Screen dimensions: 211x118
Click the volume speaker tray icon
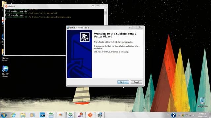[194, 115]
